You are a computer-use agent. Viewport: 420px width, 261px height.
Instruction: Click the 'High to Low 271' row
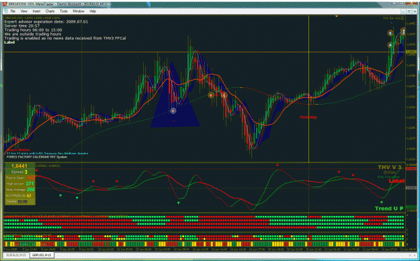point(19,184)
